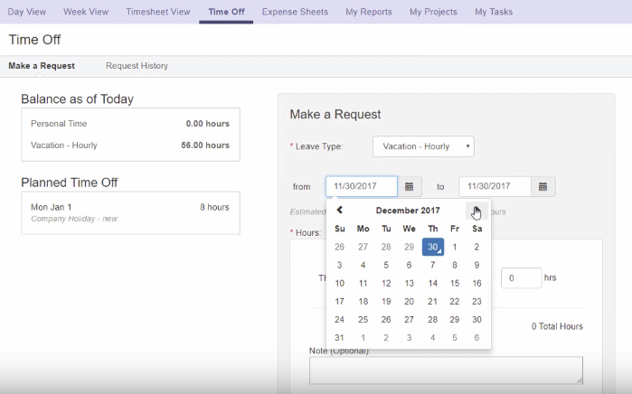Image resolution: width=632 pixels, height=394 pixels.
Task: Pick December 15 in the calendar
Action: tap(455, 283)
